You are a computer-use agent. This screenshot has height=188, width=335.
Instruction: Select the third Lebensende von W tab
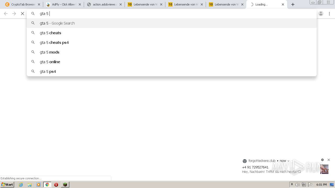tap(226, 4)
